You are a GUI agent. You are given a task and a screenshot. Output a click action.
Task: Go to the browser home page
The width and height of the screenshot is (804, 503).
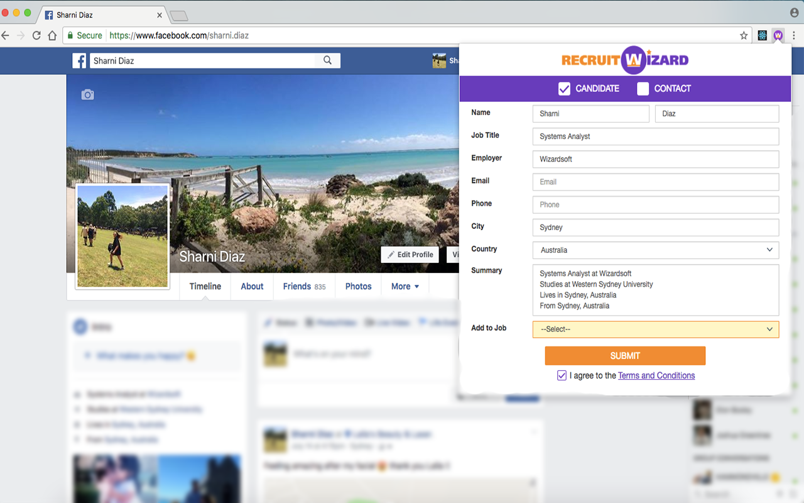(x=53, y=36)
